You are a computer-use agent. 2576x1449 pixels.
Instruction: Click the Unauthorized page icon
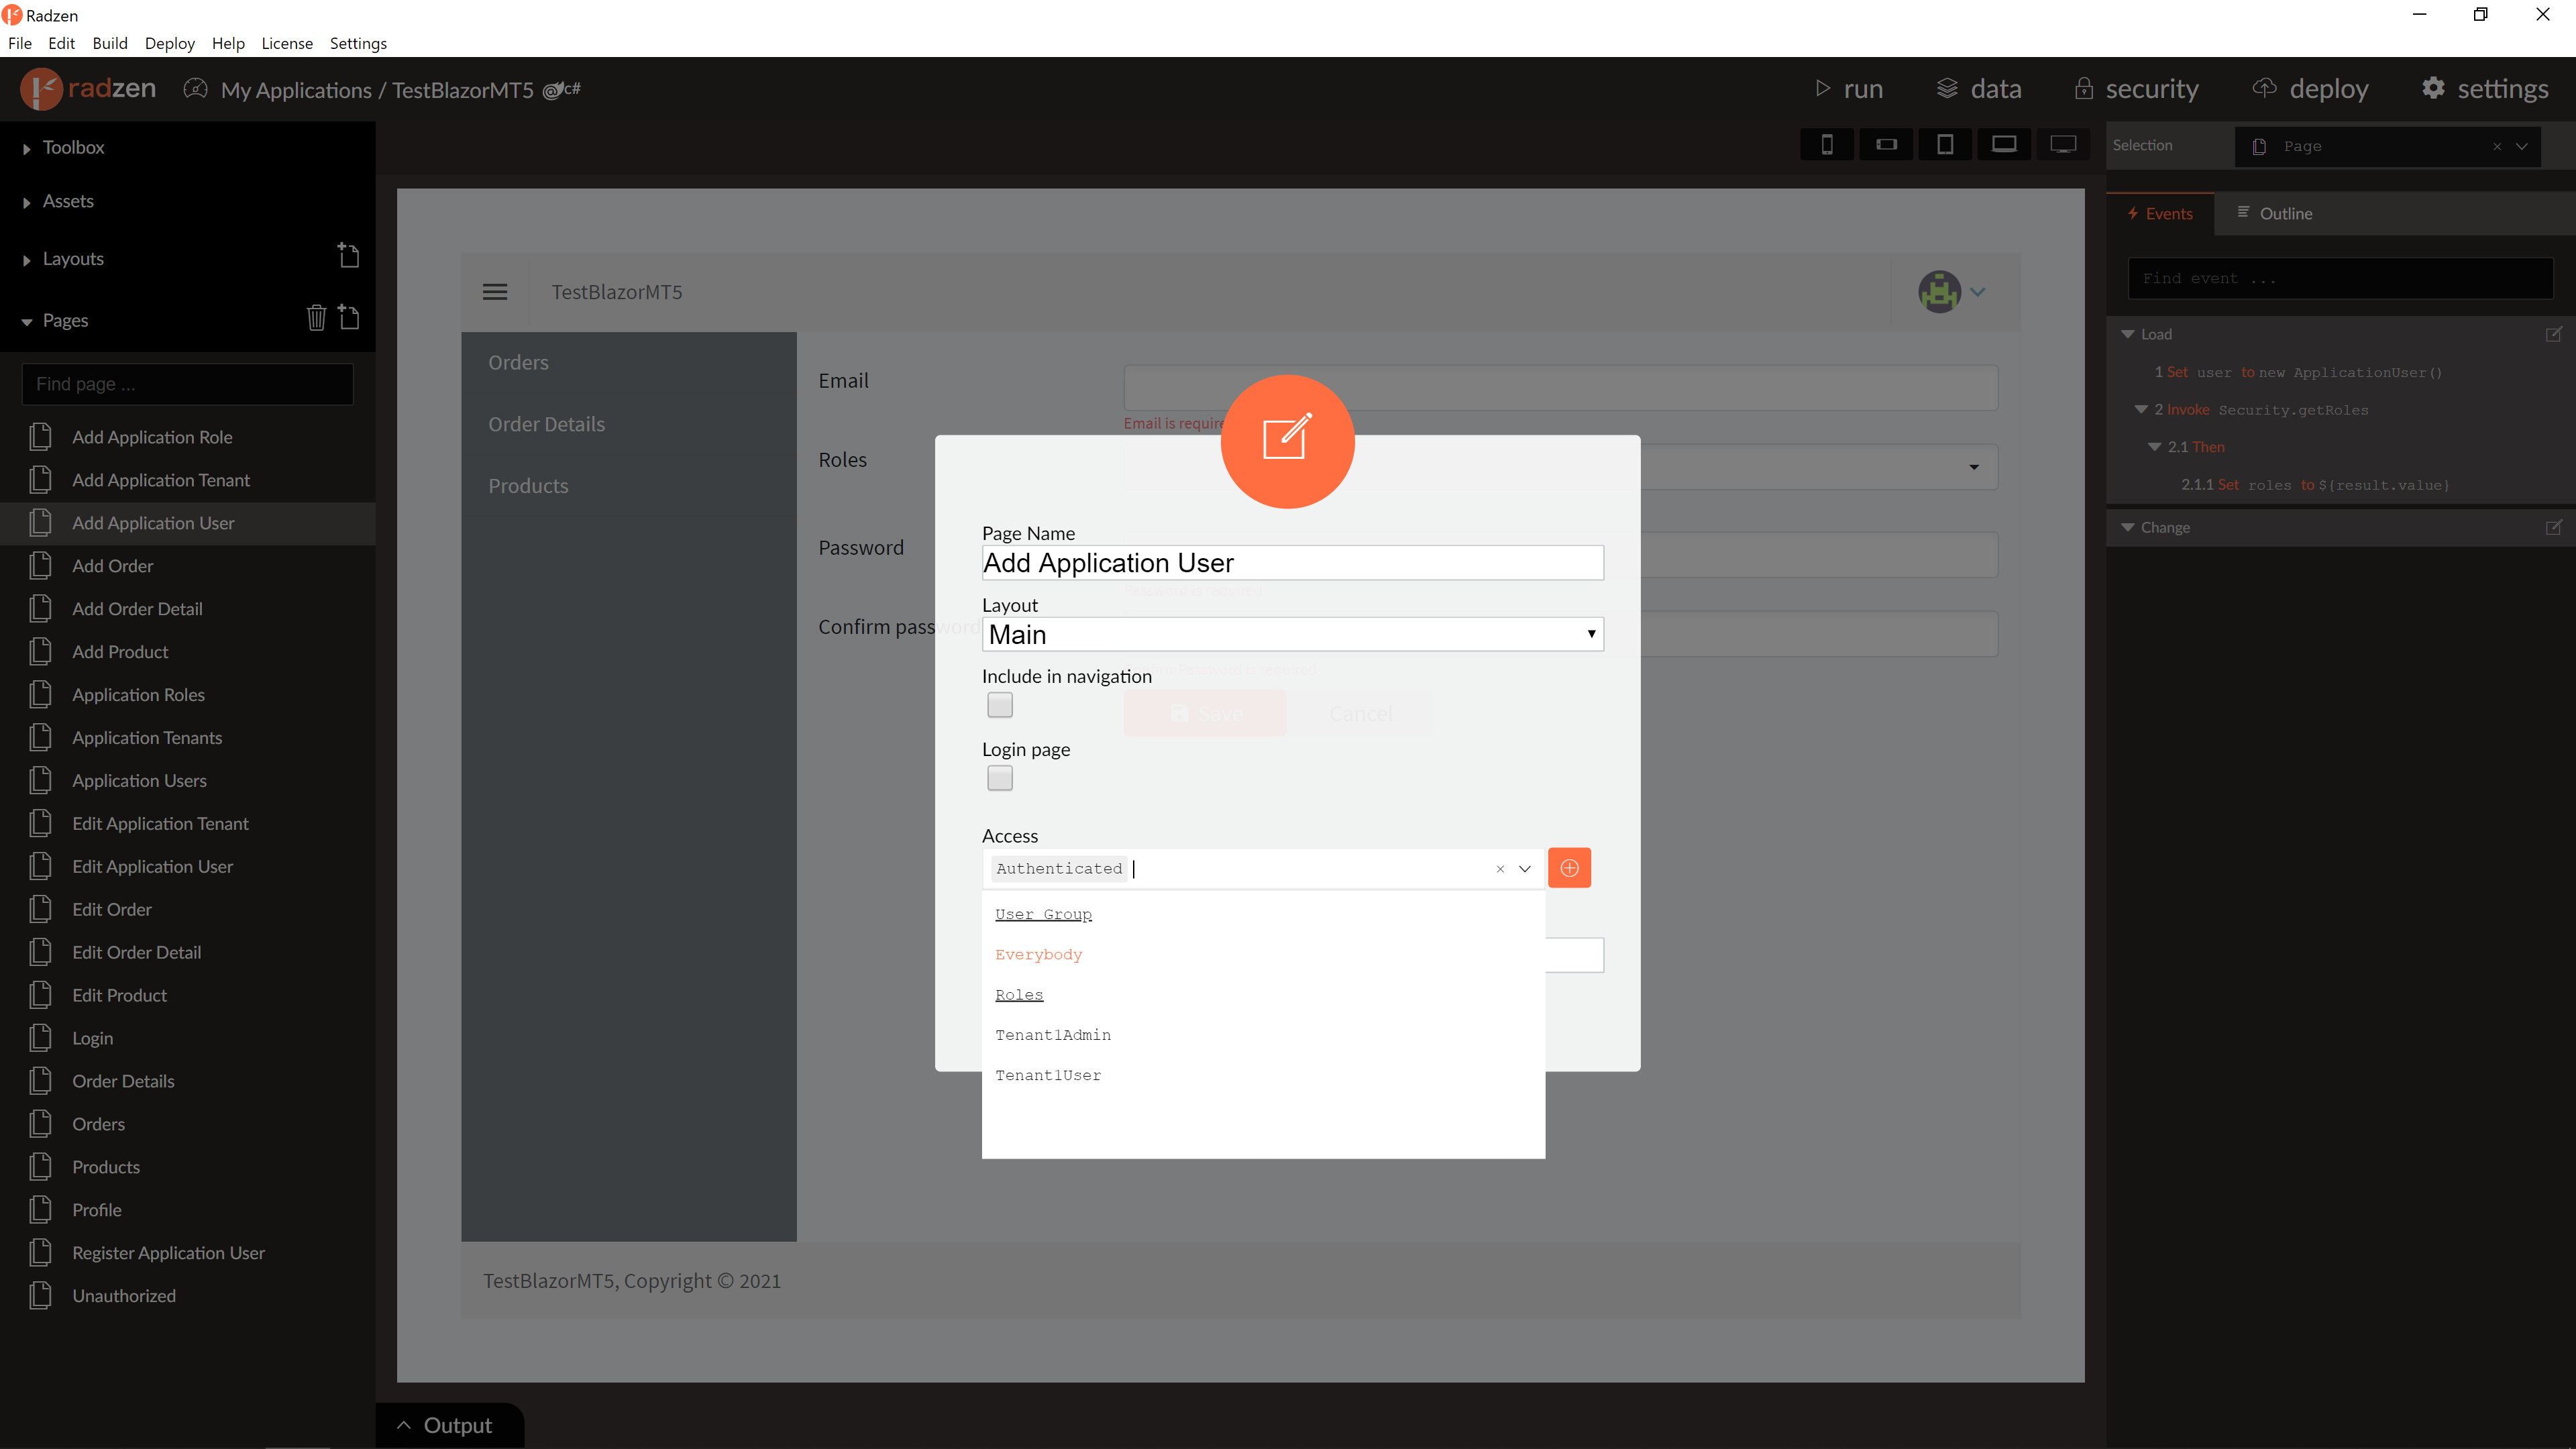coord(40,1296)
